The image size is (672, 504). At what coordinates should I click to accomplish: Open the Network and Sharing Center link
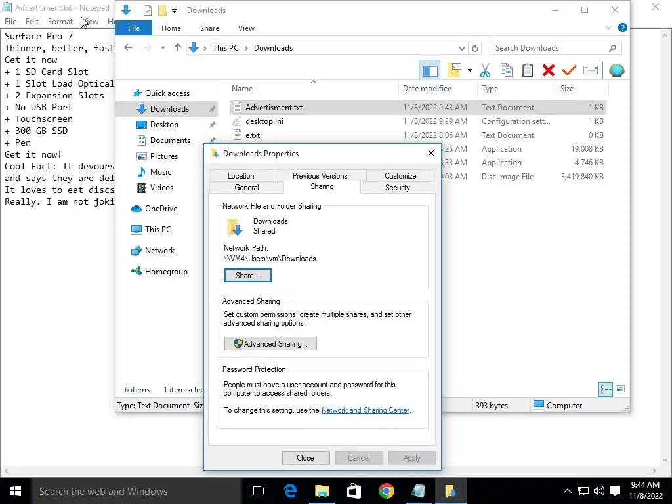(x=365, y=410)
